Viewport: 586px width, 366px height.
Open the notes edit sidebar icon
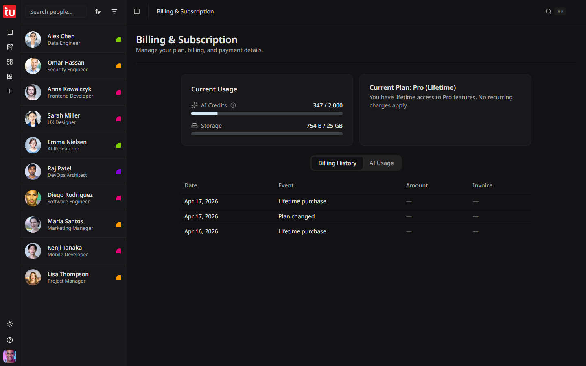click(x=10, y=47)
